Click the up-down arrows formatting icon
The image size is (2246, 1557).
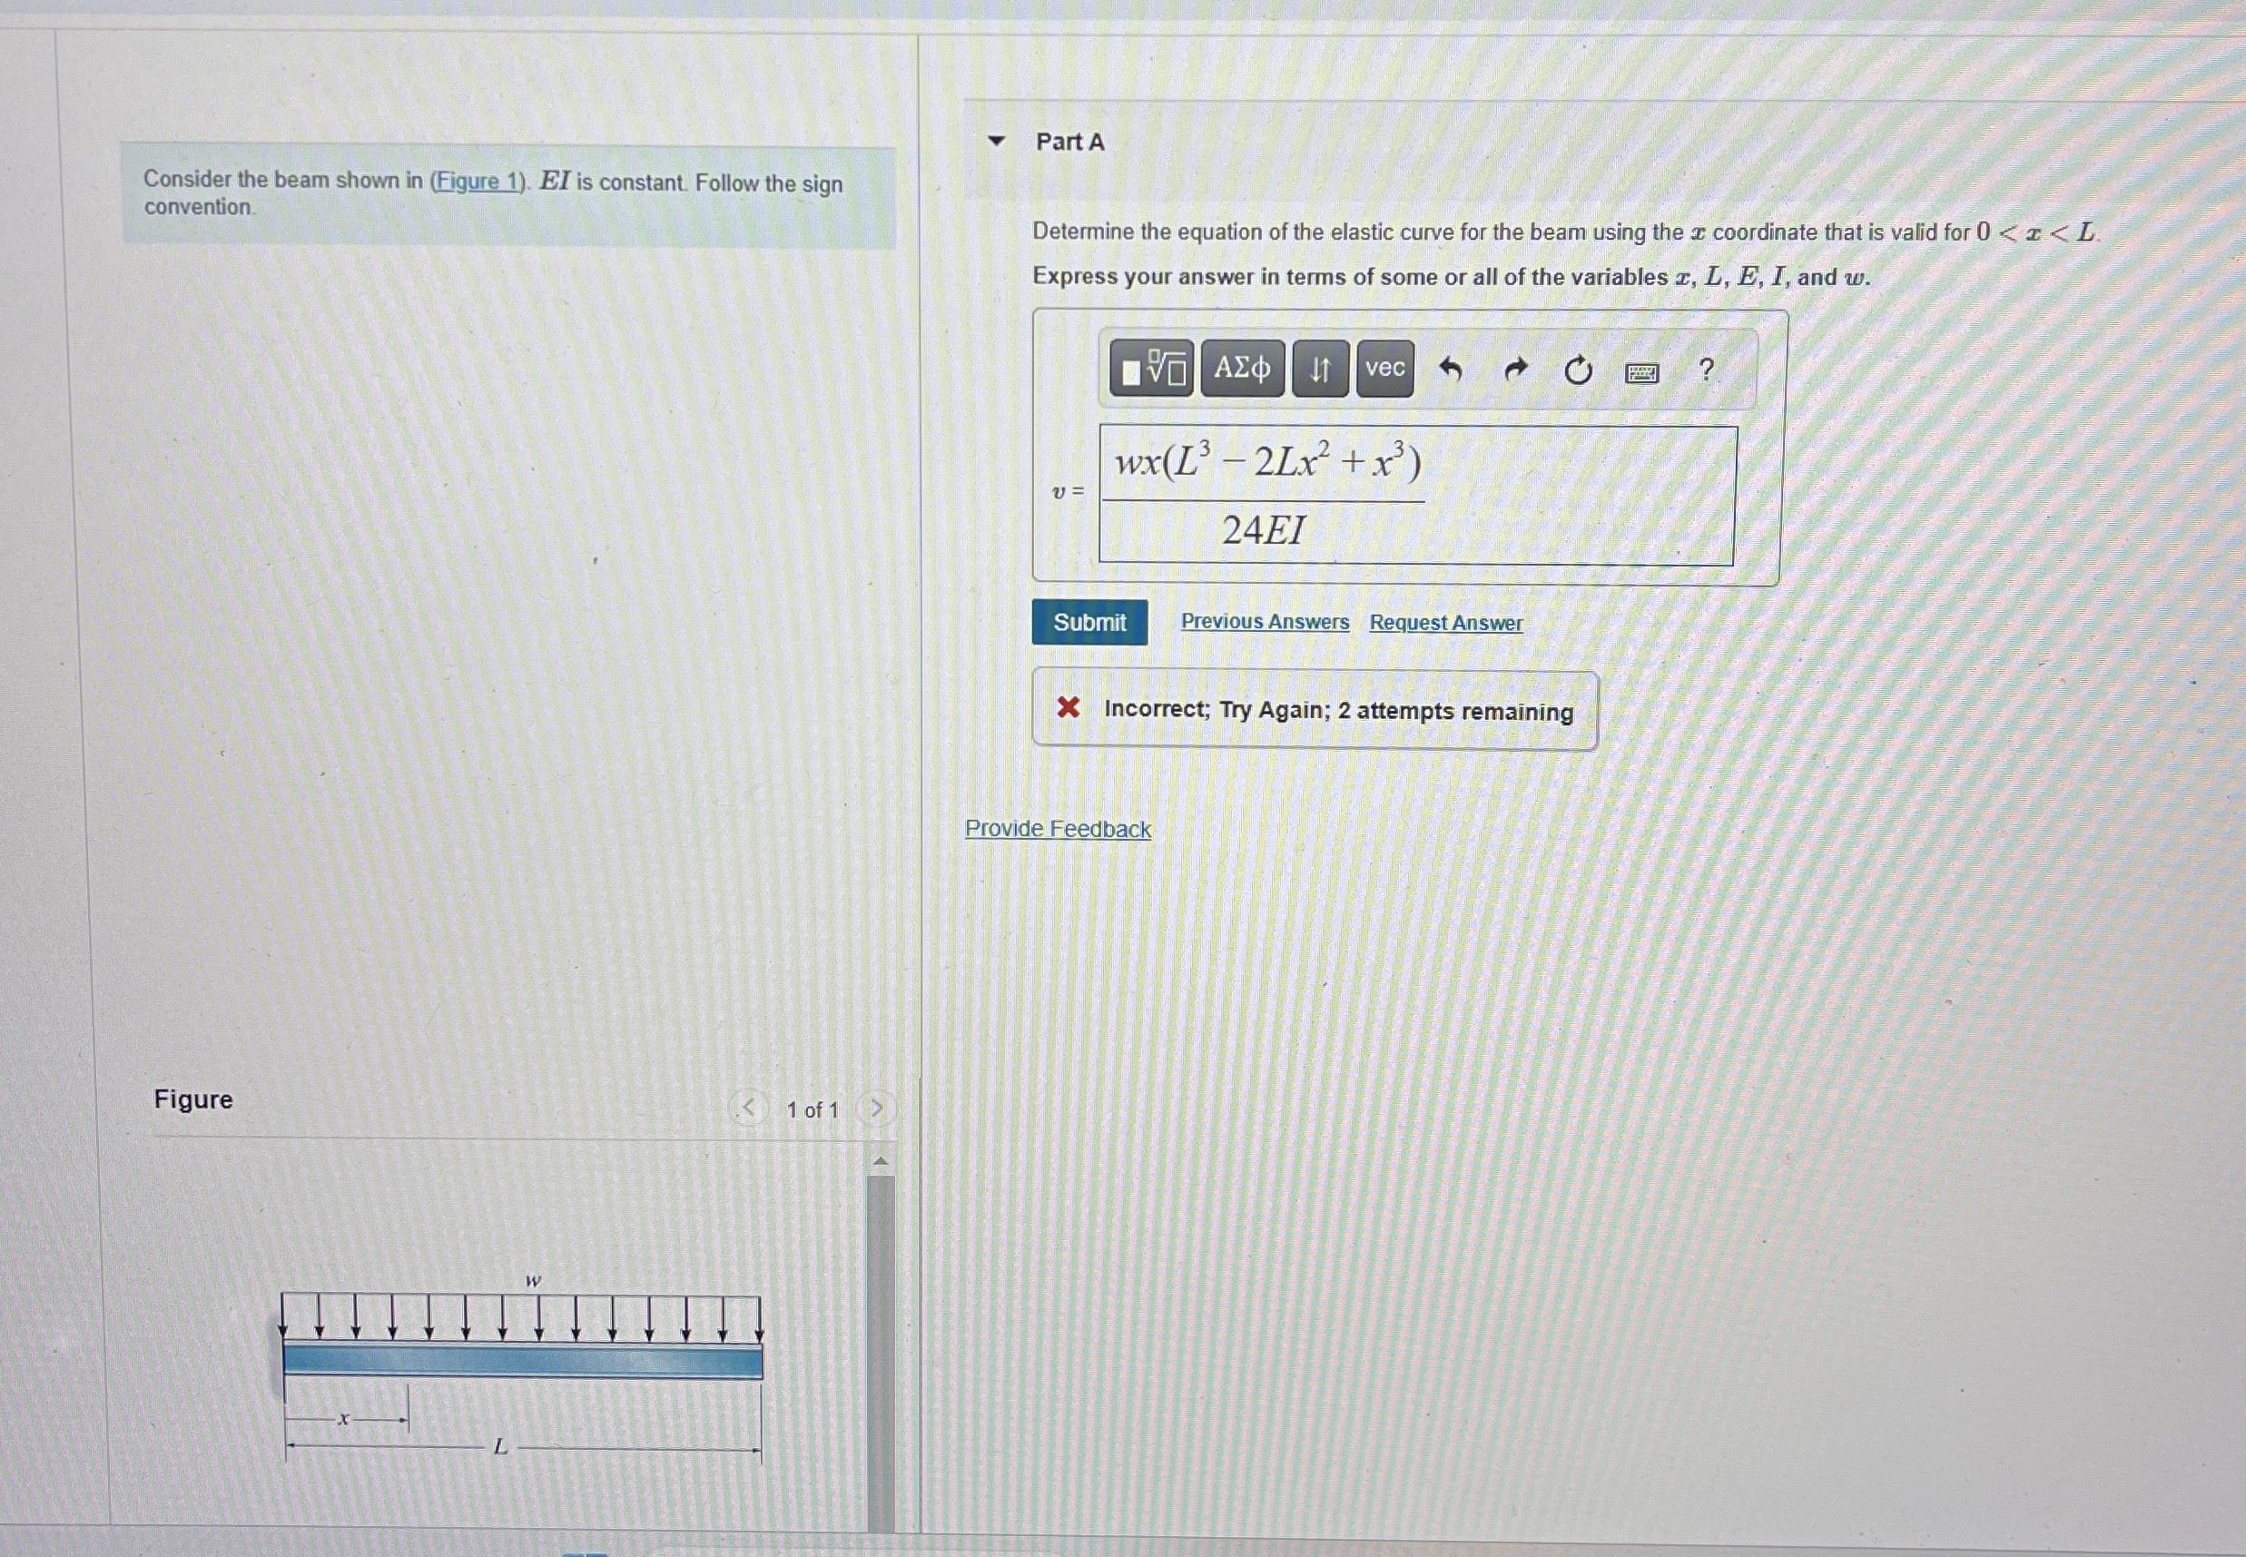pos(1318,369)
